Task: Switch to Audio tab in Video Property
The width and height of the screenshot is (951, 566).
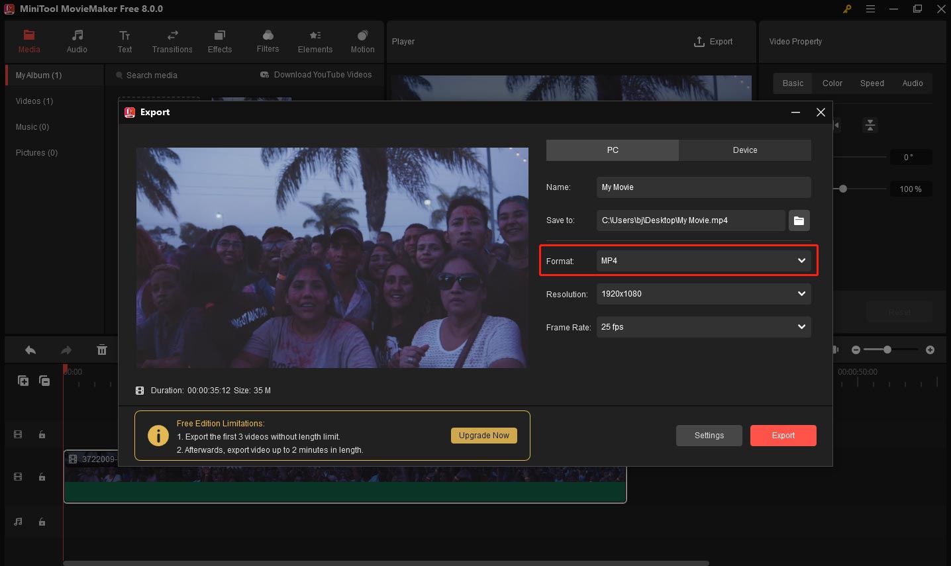Action: (913, 83)
